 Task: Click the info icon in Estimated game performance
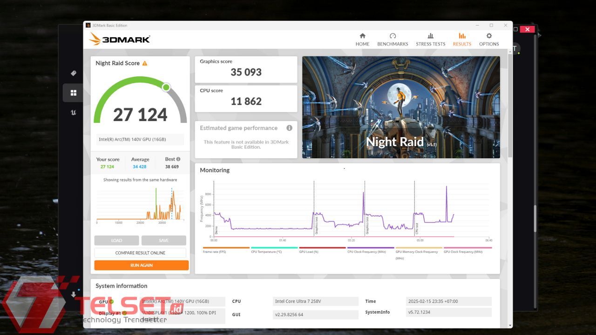(x=289, y=128)
